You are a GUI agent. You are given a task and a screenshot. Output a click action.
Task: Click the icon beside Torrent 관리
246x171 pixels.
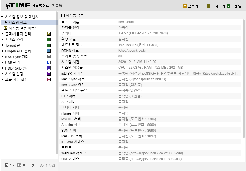(x=49, y=45)
